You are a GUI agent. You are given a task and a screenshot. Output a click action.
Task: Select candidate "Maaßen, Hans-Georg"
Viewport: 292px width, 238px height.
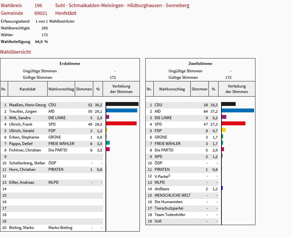[x=28, y=105]
